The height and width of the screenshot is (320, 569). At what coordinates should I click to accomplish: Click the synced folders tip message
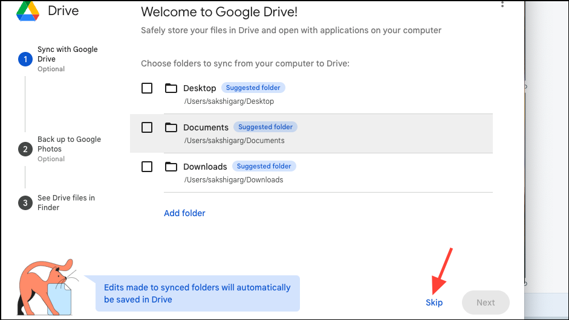pos(197,293)
